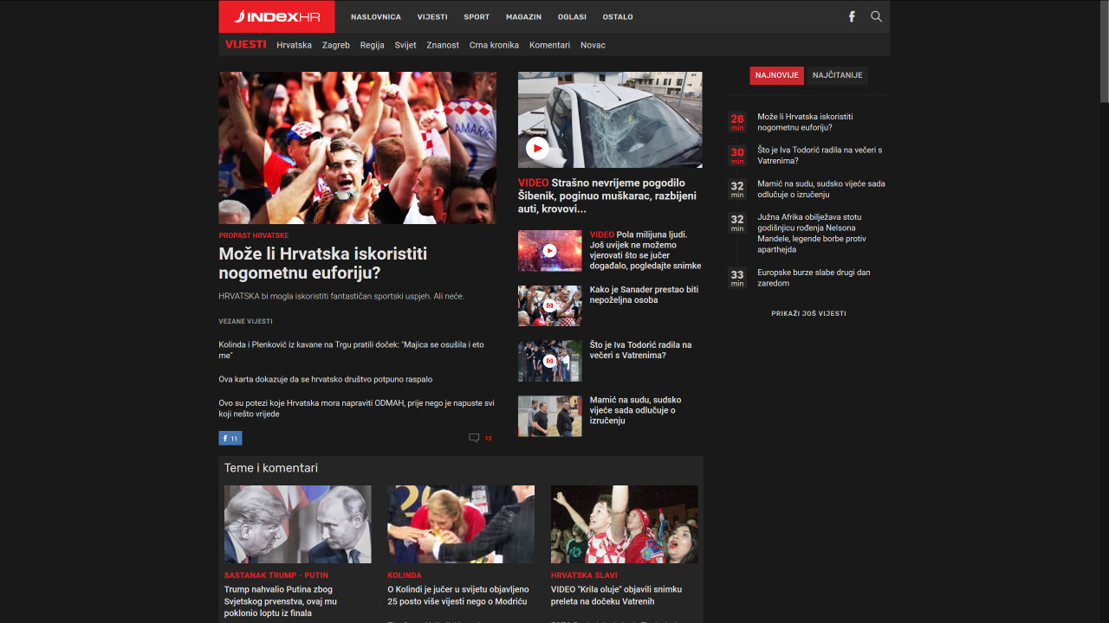This screenshot has height=623, width=1109.
Task: Show more news with Prikaži još vijesti
Action: [808, 313]
